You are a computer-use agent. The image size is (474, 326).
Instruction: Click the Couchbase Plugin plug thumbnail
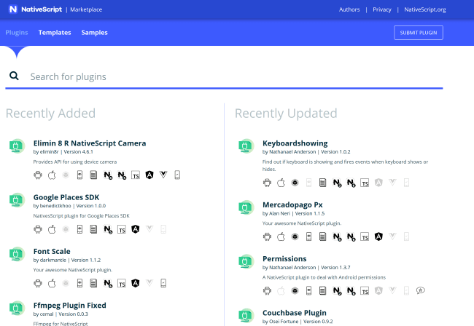click(x=246, y=316)
